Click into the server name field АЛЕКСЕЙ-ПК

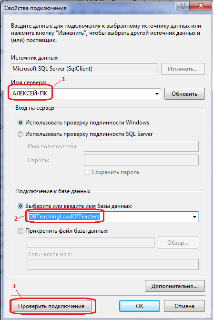(86, 94)
